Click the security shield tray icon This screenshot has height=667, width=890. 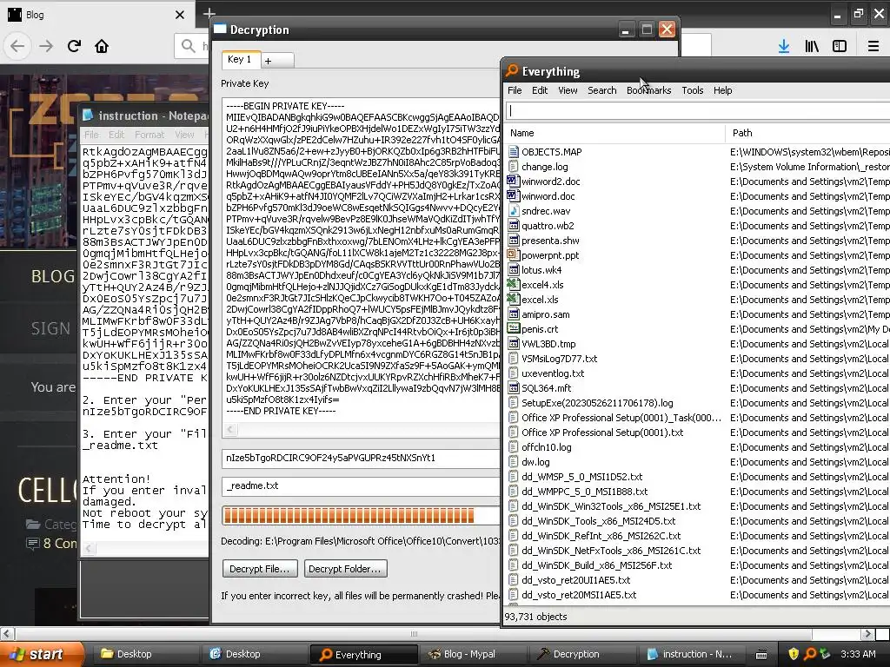pyautogui.click(x=794, y=654)
